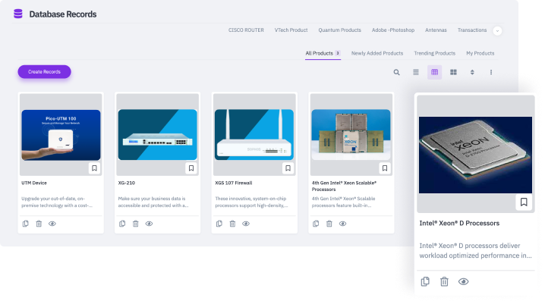Bookmark the Intel Xeon D Processors card
Screen dimensions: 545x304
524,202
